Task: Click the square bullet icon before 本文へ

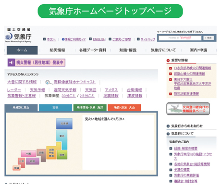Action: [x=45, y=39]
